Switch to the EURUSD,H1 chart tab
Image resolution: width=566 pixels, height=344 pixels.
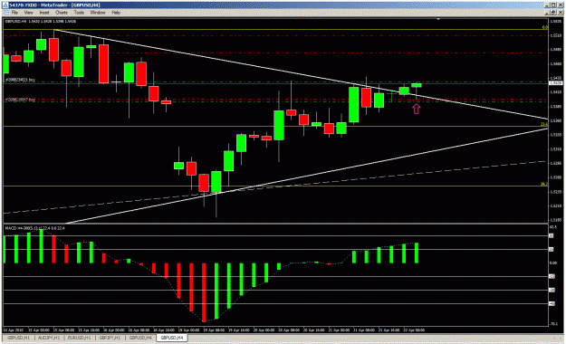(x=80, y=338)
